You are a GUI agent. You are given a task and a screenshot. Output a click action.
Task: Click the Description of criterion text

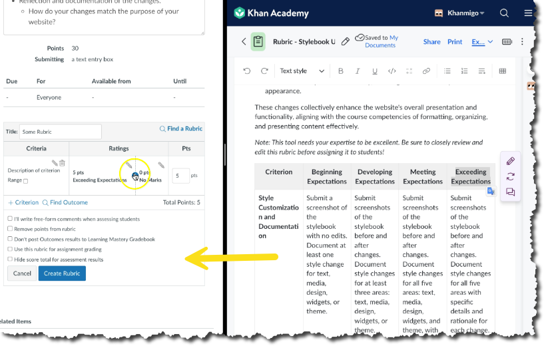click(x=34, y=170)
